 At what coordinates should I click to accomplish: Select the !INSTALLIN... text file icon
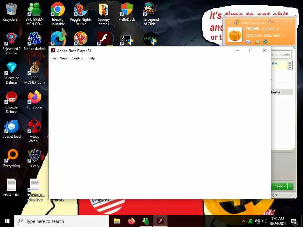pos(12,187)
